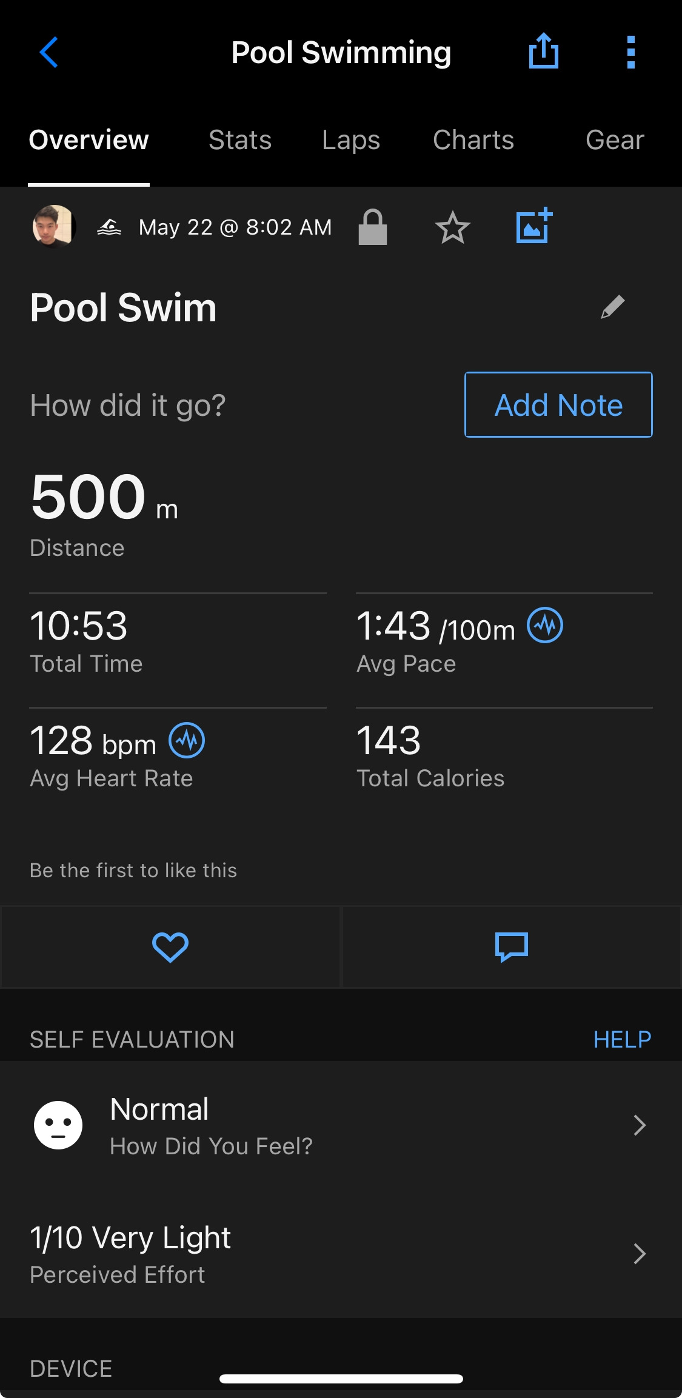Tap the add photo icon
The height and width of the screenshot is (1398, 682).
(533, 226)
